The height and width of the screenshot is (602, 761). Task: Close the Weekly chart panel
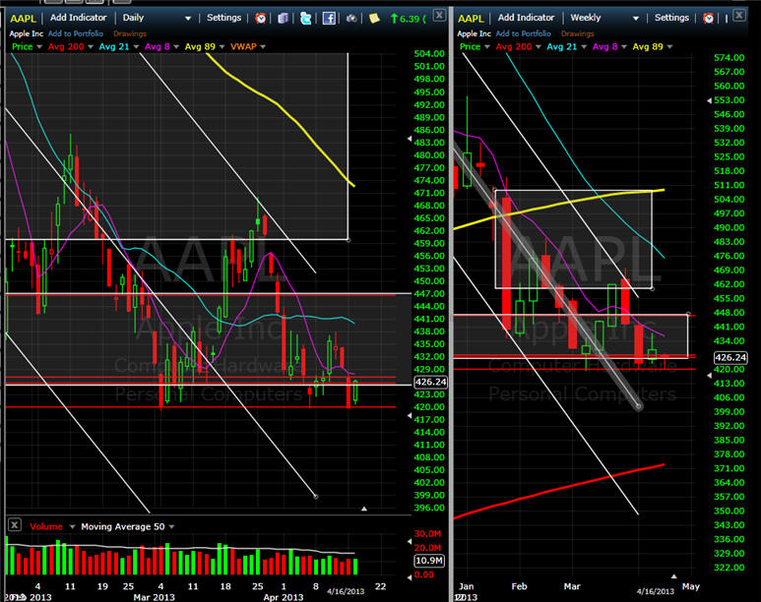pos(739,15)
